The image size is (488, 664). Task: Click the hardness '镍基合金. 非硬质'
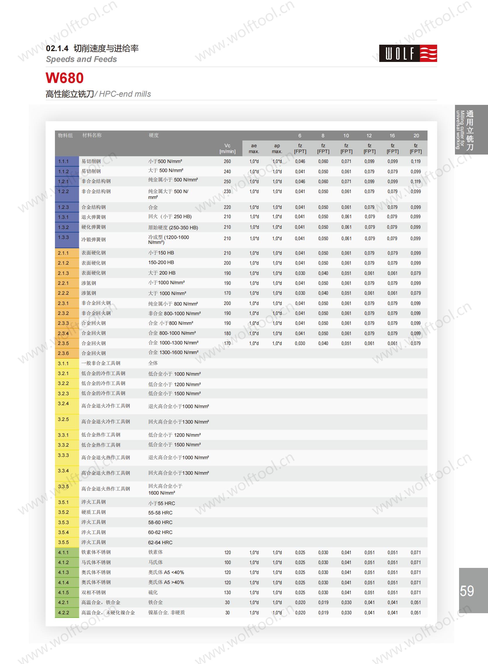click(x=167, y=613)
